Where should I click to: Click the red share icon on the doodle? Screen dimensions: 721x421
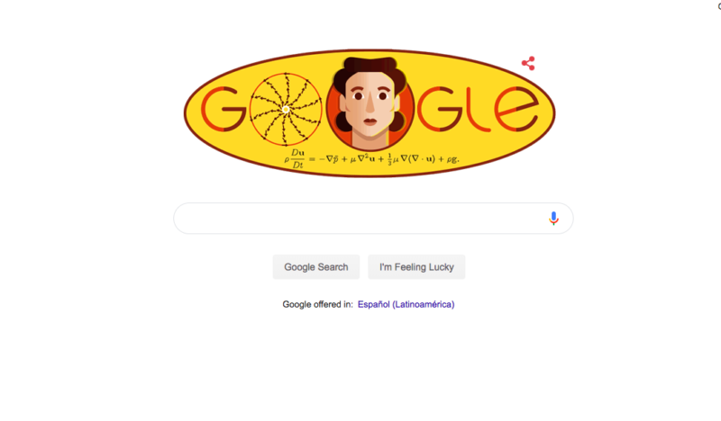(528, 63)
